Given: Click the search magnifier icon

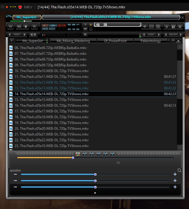Looking at the screenshot, I should point(180,171).
